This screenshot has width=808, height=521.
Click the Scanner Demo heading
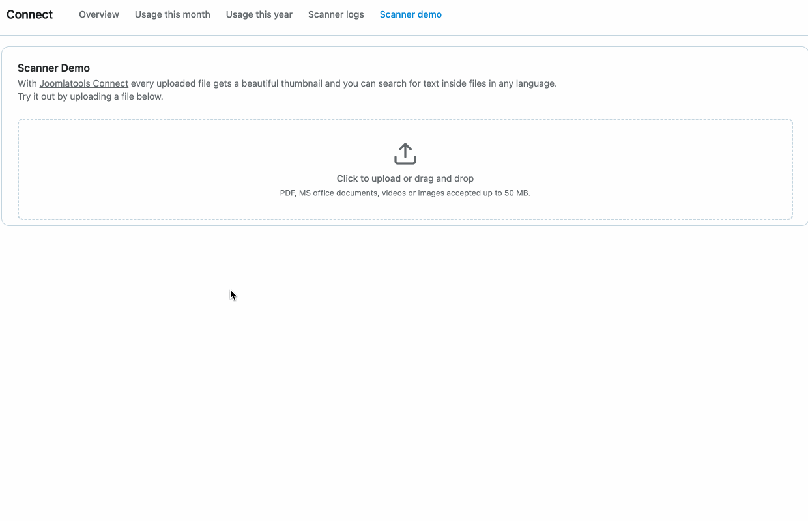53,68
